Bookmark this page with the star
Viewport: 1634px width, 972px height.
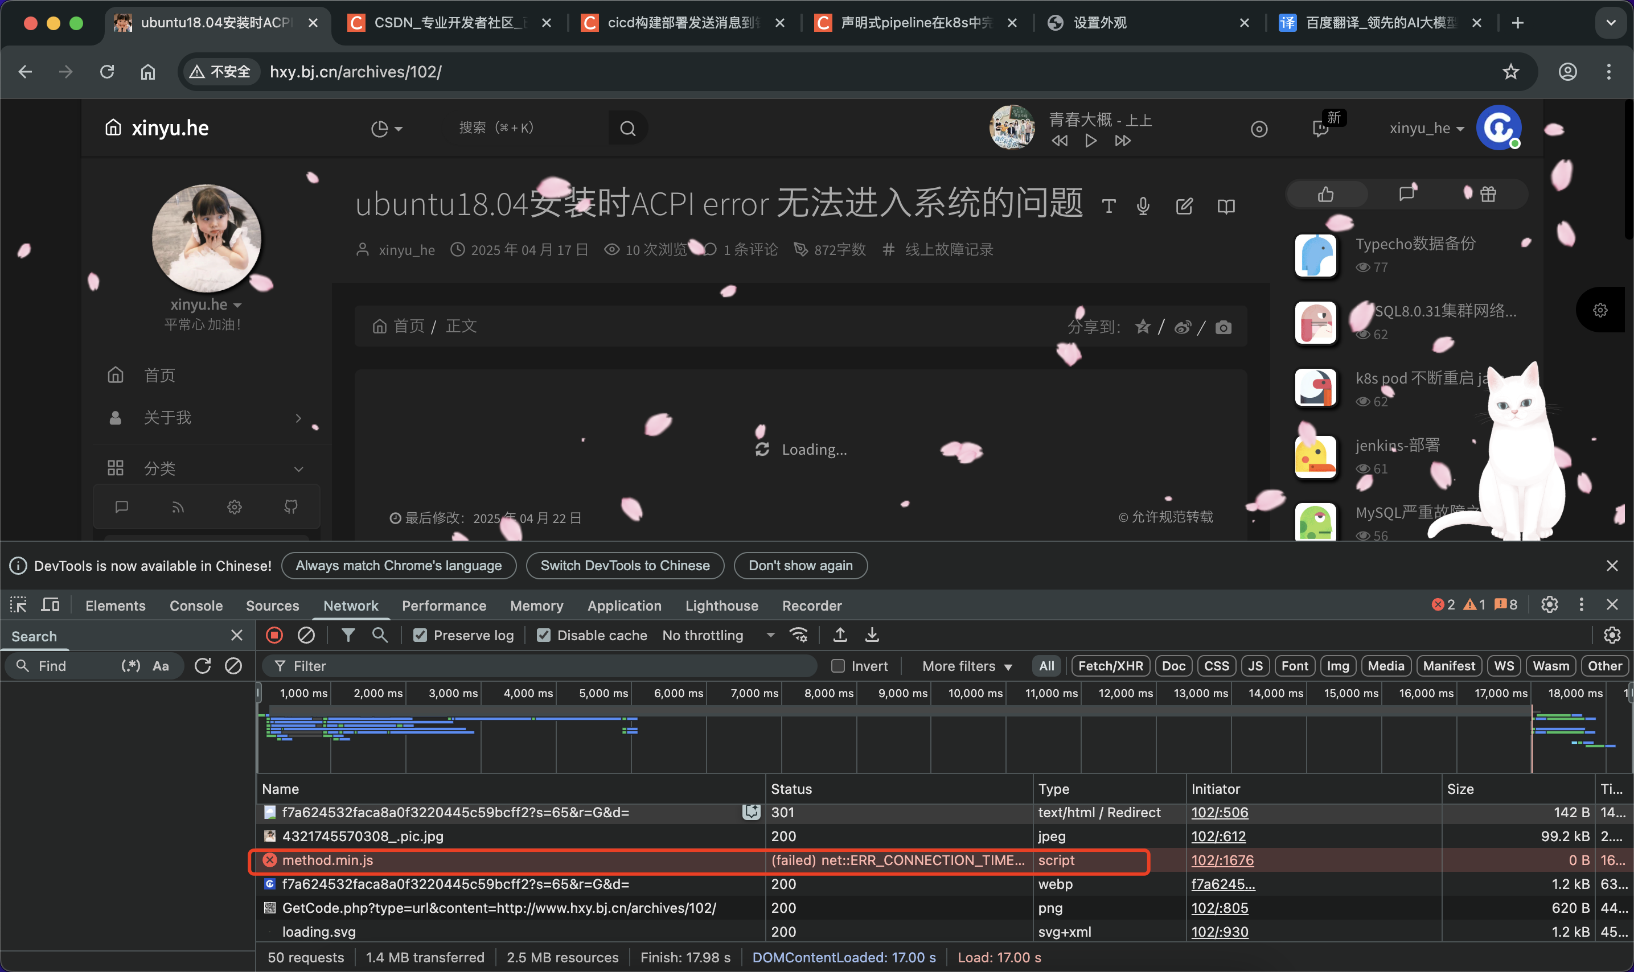coord(1510,71)
